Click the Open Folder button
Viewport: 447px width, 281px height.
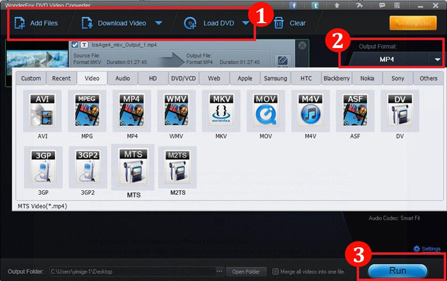click(246, 271)
